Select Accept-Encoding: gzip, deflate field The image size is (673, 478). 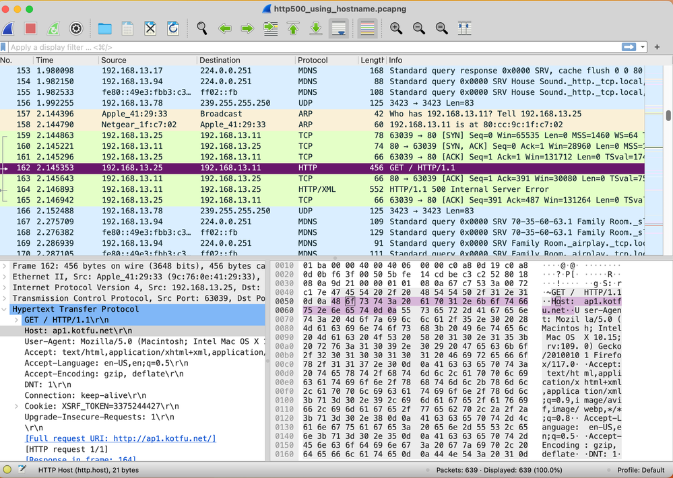pos(133,374)
